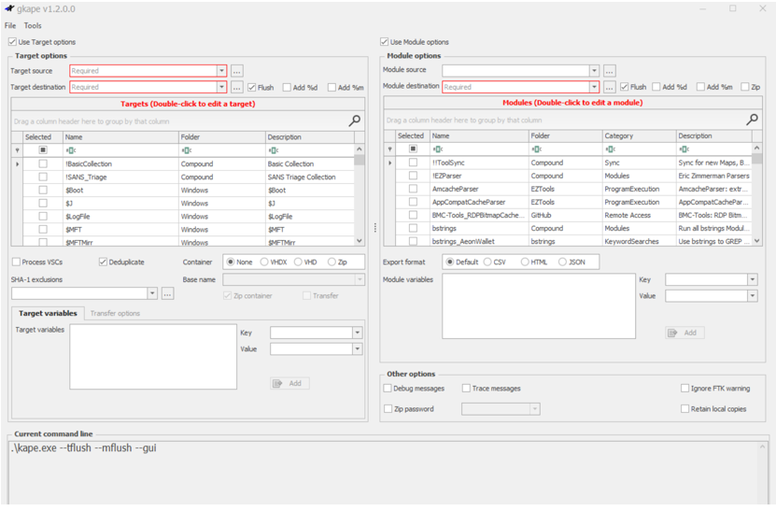This screenshot has width=776, height=511.
Task: Enable Retain local copies option
Action: 684,408
